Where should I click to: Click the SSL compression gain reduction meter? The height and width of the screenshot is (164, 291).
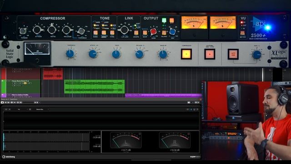37,49
